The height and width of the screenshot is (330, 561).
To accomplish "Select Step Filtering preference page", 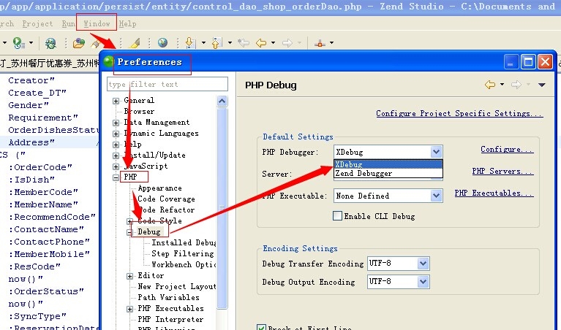I will point(182,253).
